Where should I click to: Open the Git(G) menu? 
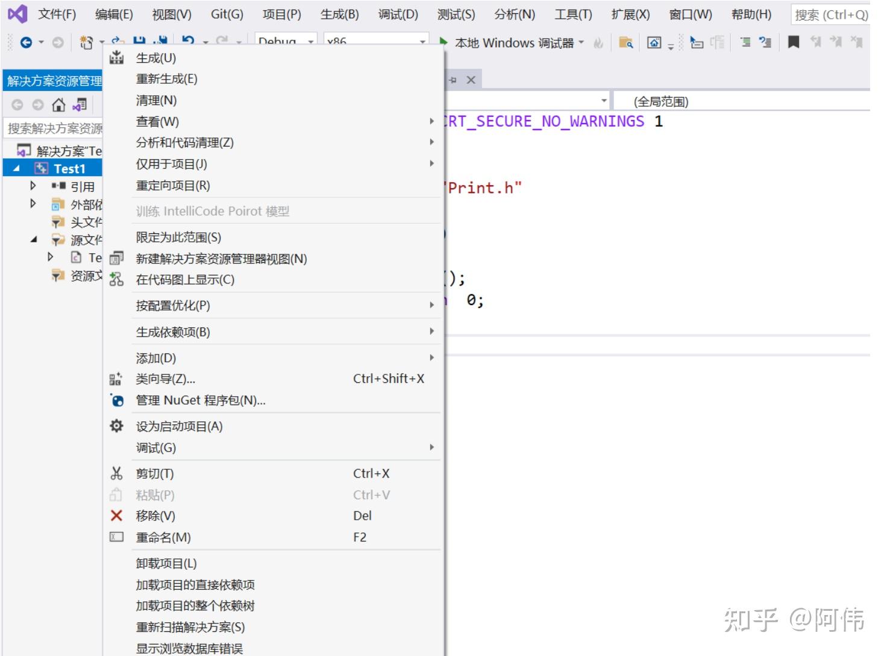227,14
